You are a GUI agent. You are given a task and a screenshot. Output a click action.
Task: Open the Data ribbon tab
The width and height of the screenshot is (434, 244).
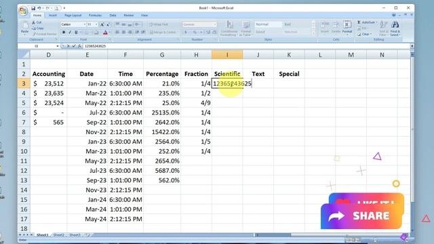point(113,16)
